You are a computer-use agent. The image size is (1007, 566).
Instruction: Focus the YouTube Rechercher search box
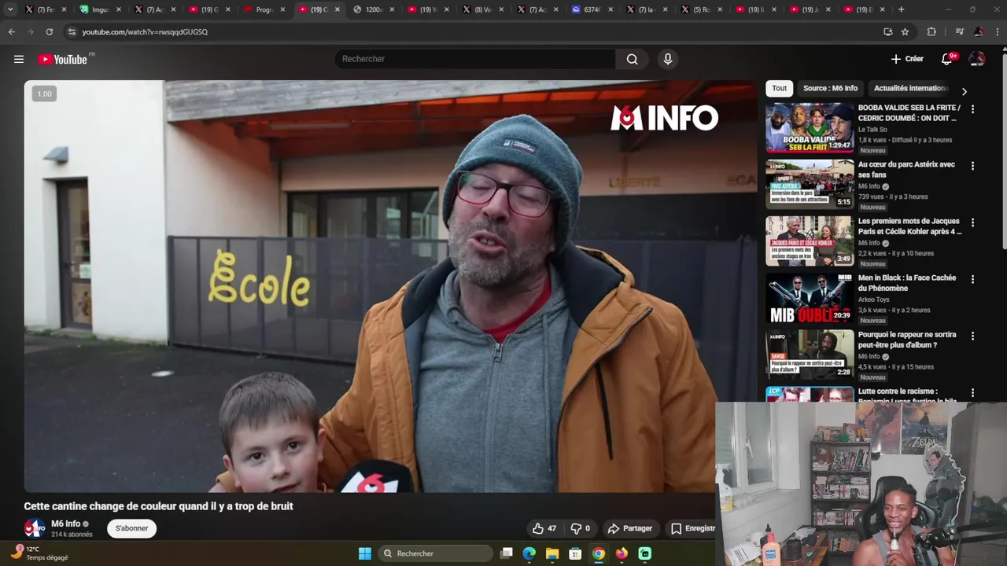click(x=476, y=59)
